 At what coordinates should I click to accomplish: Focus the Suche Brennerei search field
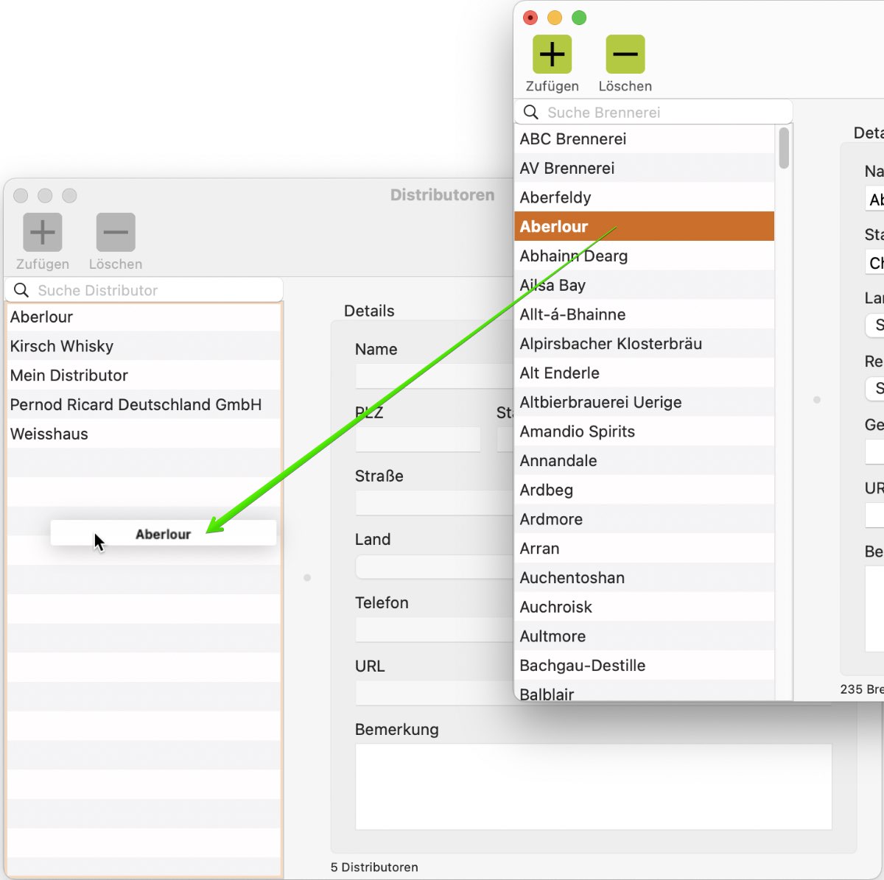tap(654, 112)
